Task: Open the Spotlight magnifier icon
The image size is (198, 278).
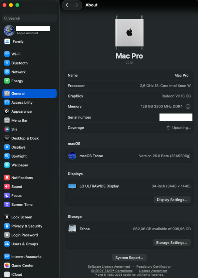Action: [x=7, y=156]
